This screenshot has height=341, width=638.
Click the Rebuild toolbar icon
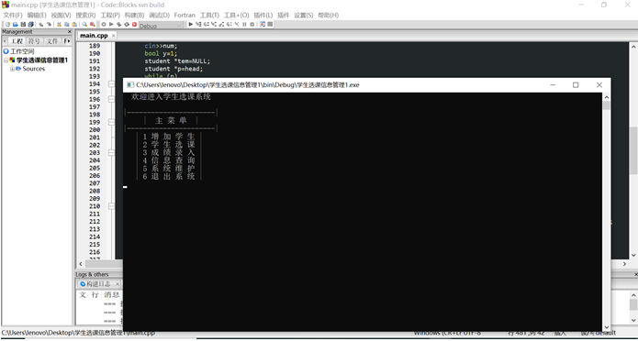(126, 25)
